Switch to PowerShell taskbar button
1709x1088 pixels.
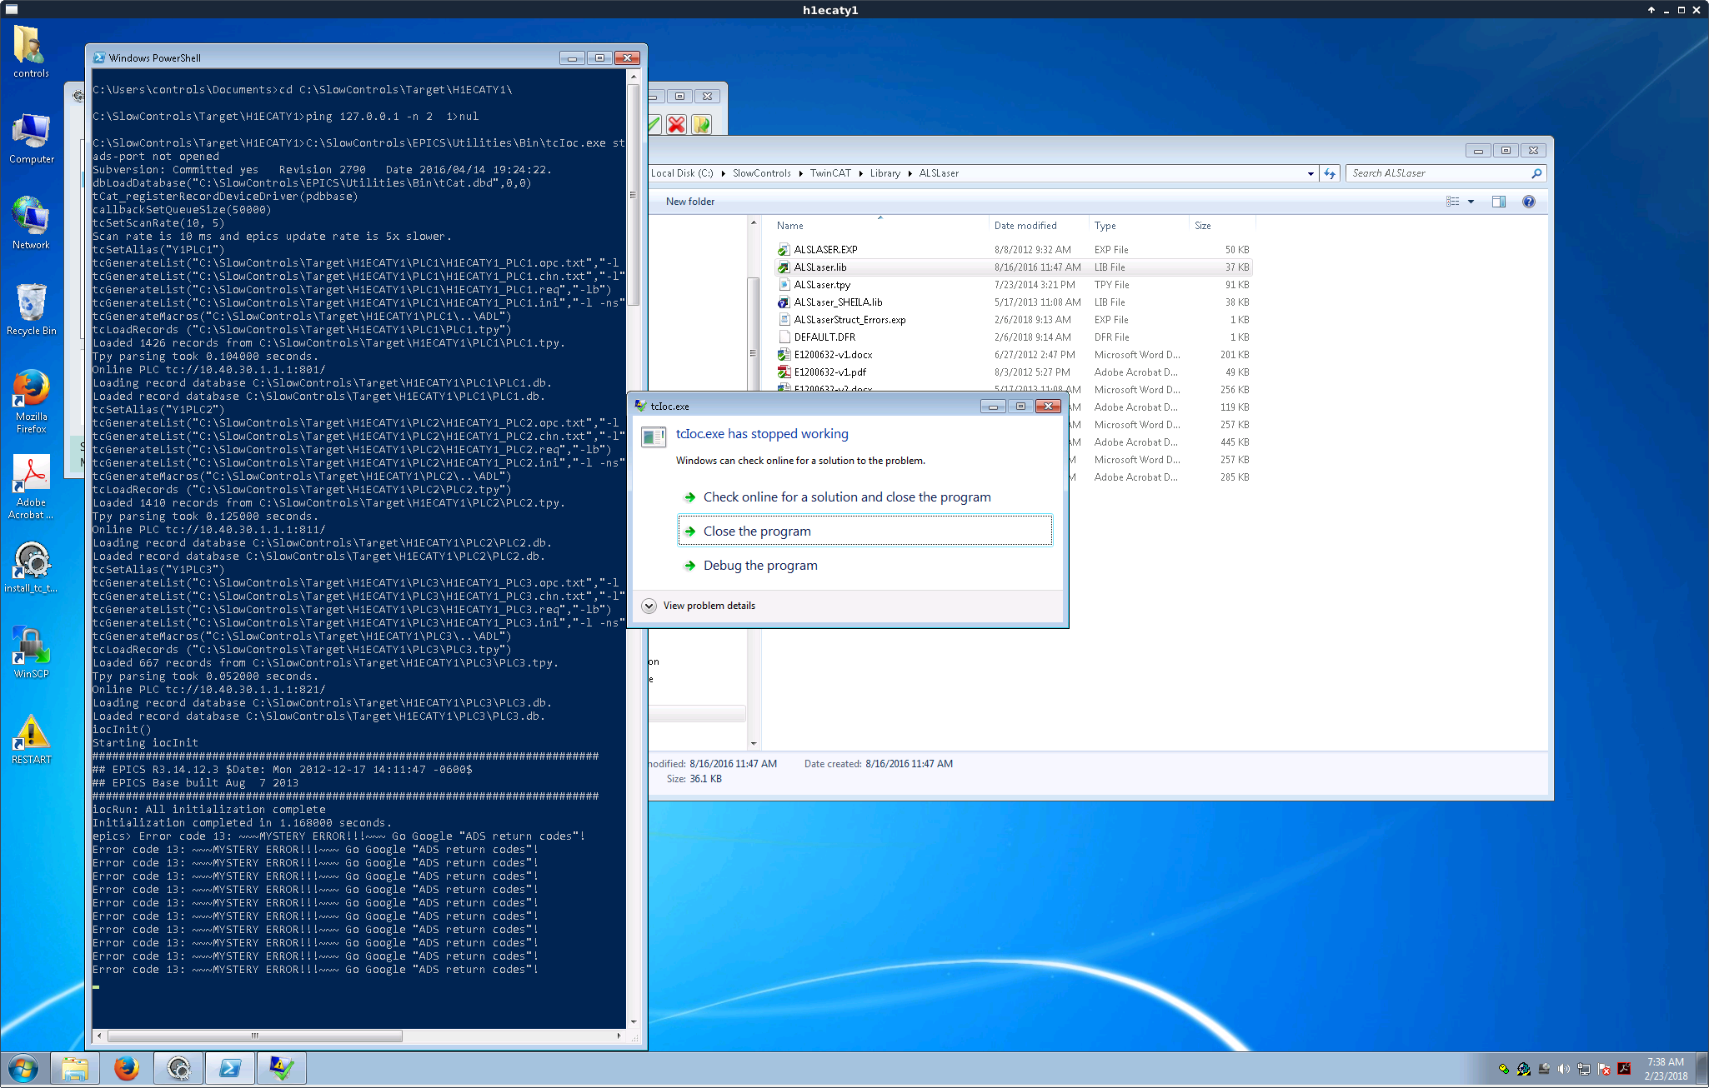230,1068
